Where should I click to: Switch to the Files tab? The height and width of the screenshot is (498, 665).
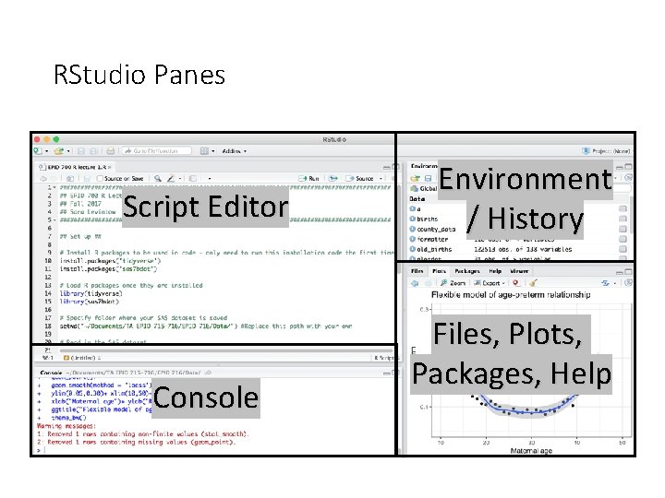(x=417, y=271)
